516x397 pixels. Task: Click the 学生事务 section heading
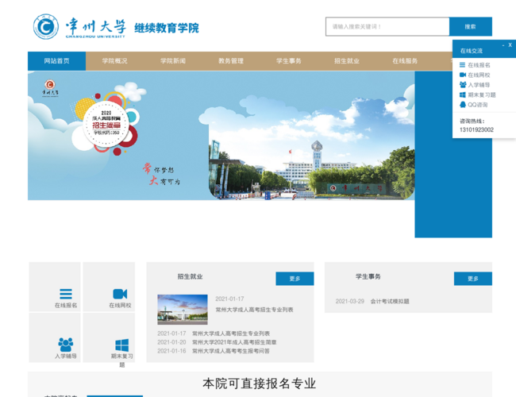pos(368,276)
